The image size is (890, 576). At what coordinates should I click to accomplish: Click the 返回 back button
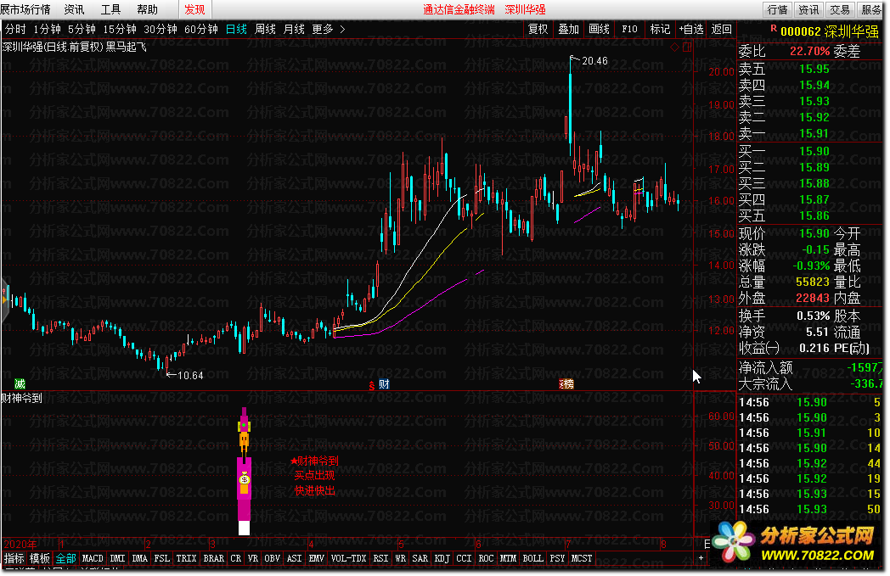click(721, 29)
